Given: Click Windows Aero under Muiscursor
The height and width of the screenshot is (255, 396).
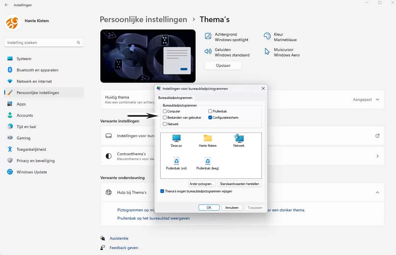Looking at the screenshot, I should pyautogui.click(x=287, y=55).
